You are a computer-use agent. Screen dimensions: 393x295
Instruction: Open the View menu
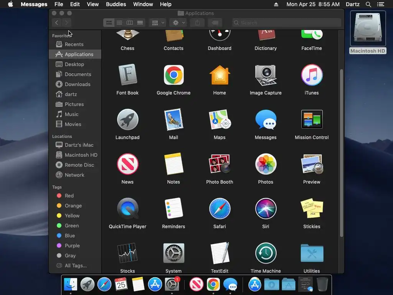93,4
